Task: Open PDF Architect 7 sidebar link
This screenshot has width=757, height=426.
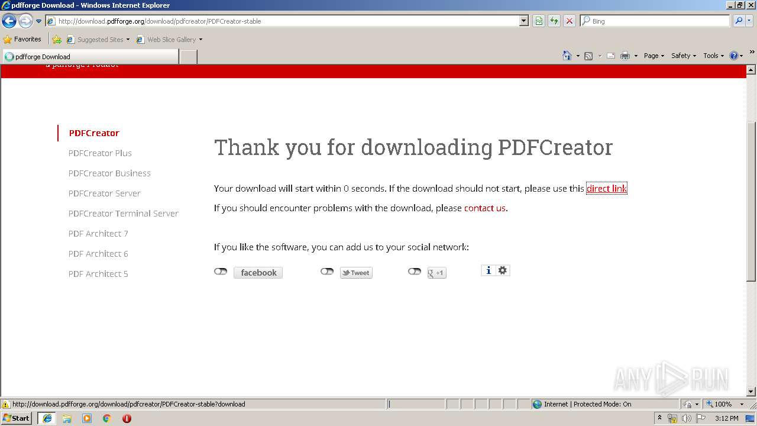Action: pyautogui.click(x=98, y=234)
